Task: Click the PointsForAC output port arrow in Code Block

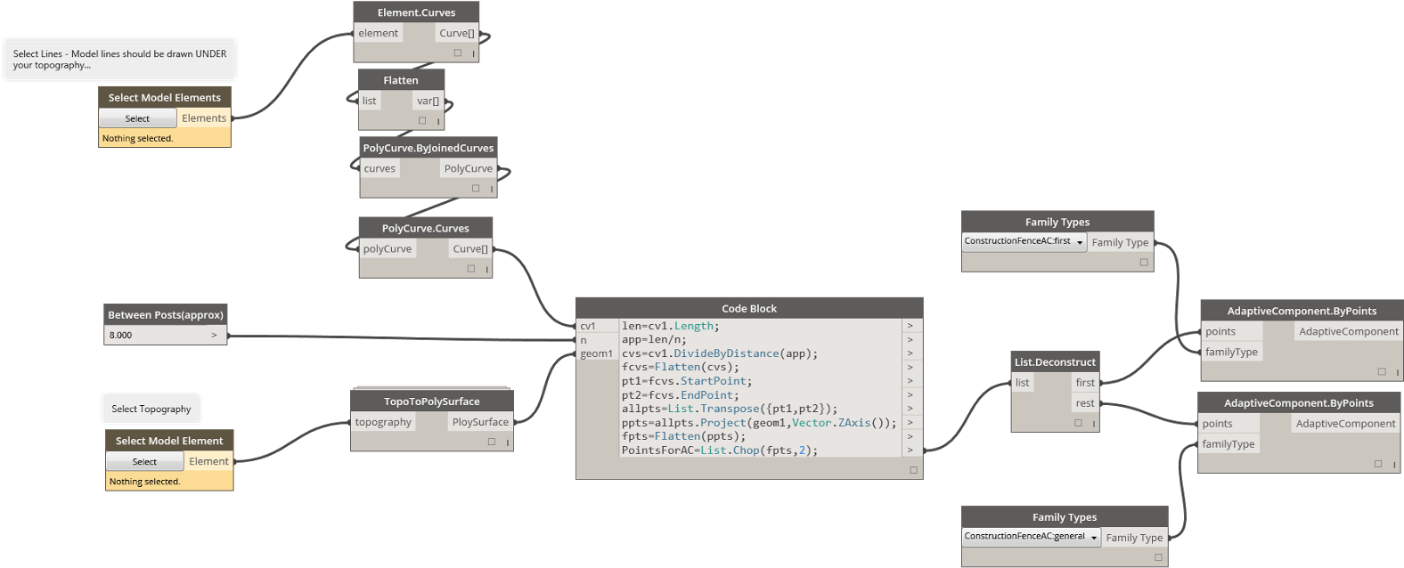Action: (910, 450)
